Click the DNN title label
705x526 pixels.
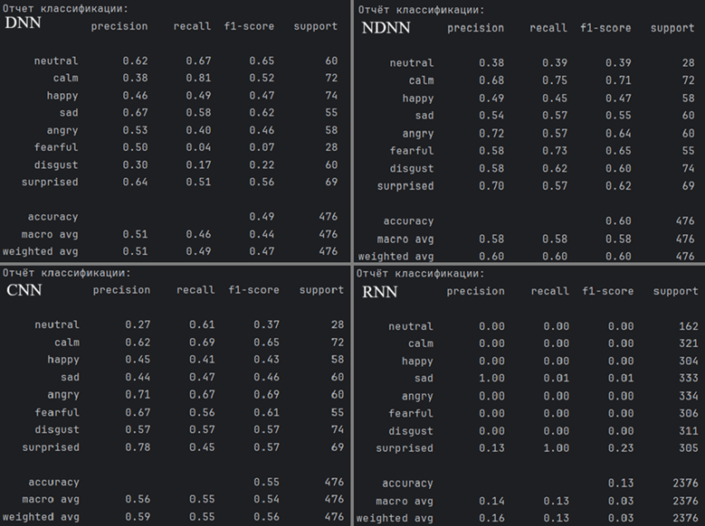(x=24, y=24)
